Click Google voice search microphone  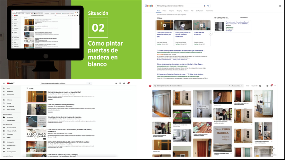[205, 6]
